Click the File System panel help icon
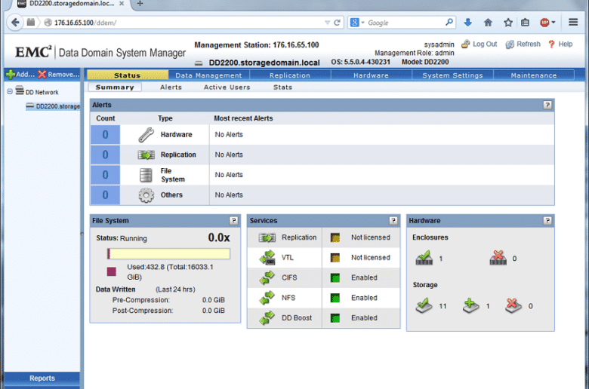The image size is (589, 389). [233, 221]
